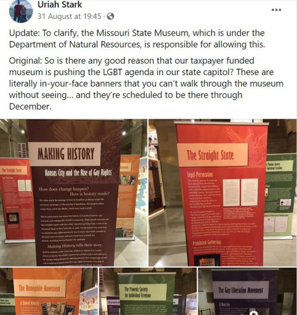Image resolution: width=297 pixels, height=315 pixels.
Task: Click the public globe privacy icon
Action: point(110,16)
